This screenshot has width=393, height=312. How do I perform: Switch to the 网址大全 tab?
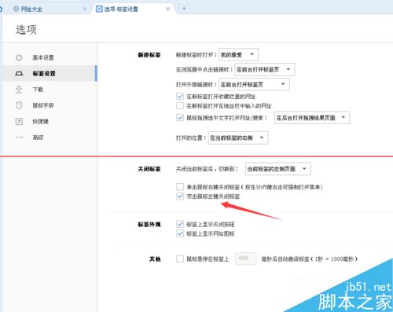50,9
